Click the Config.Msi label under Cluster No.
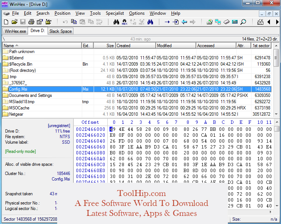The width and height of the screenshot is (281, 224). pyautogui.click(x=61, y=179)
